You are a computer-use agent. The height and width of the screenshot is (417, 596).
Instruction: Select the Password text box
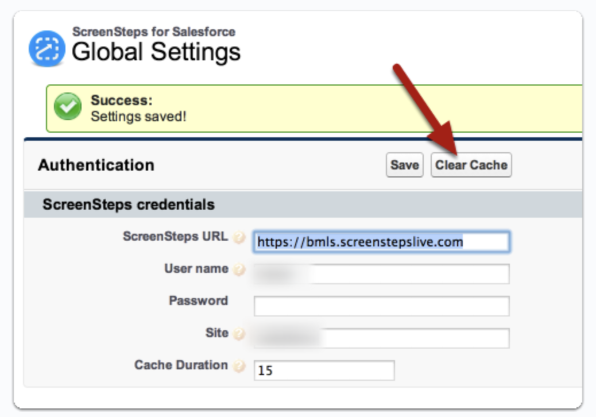coord(381,306)
